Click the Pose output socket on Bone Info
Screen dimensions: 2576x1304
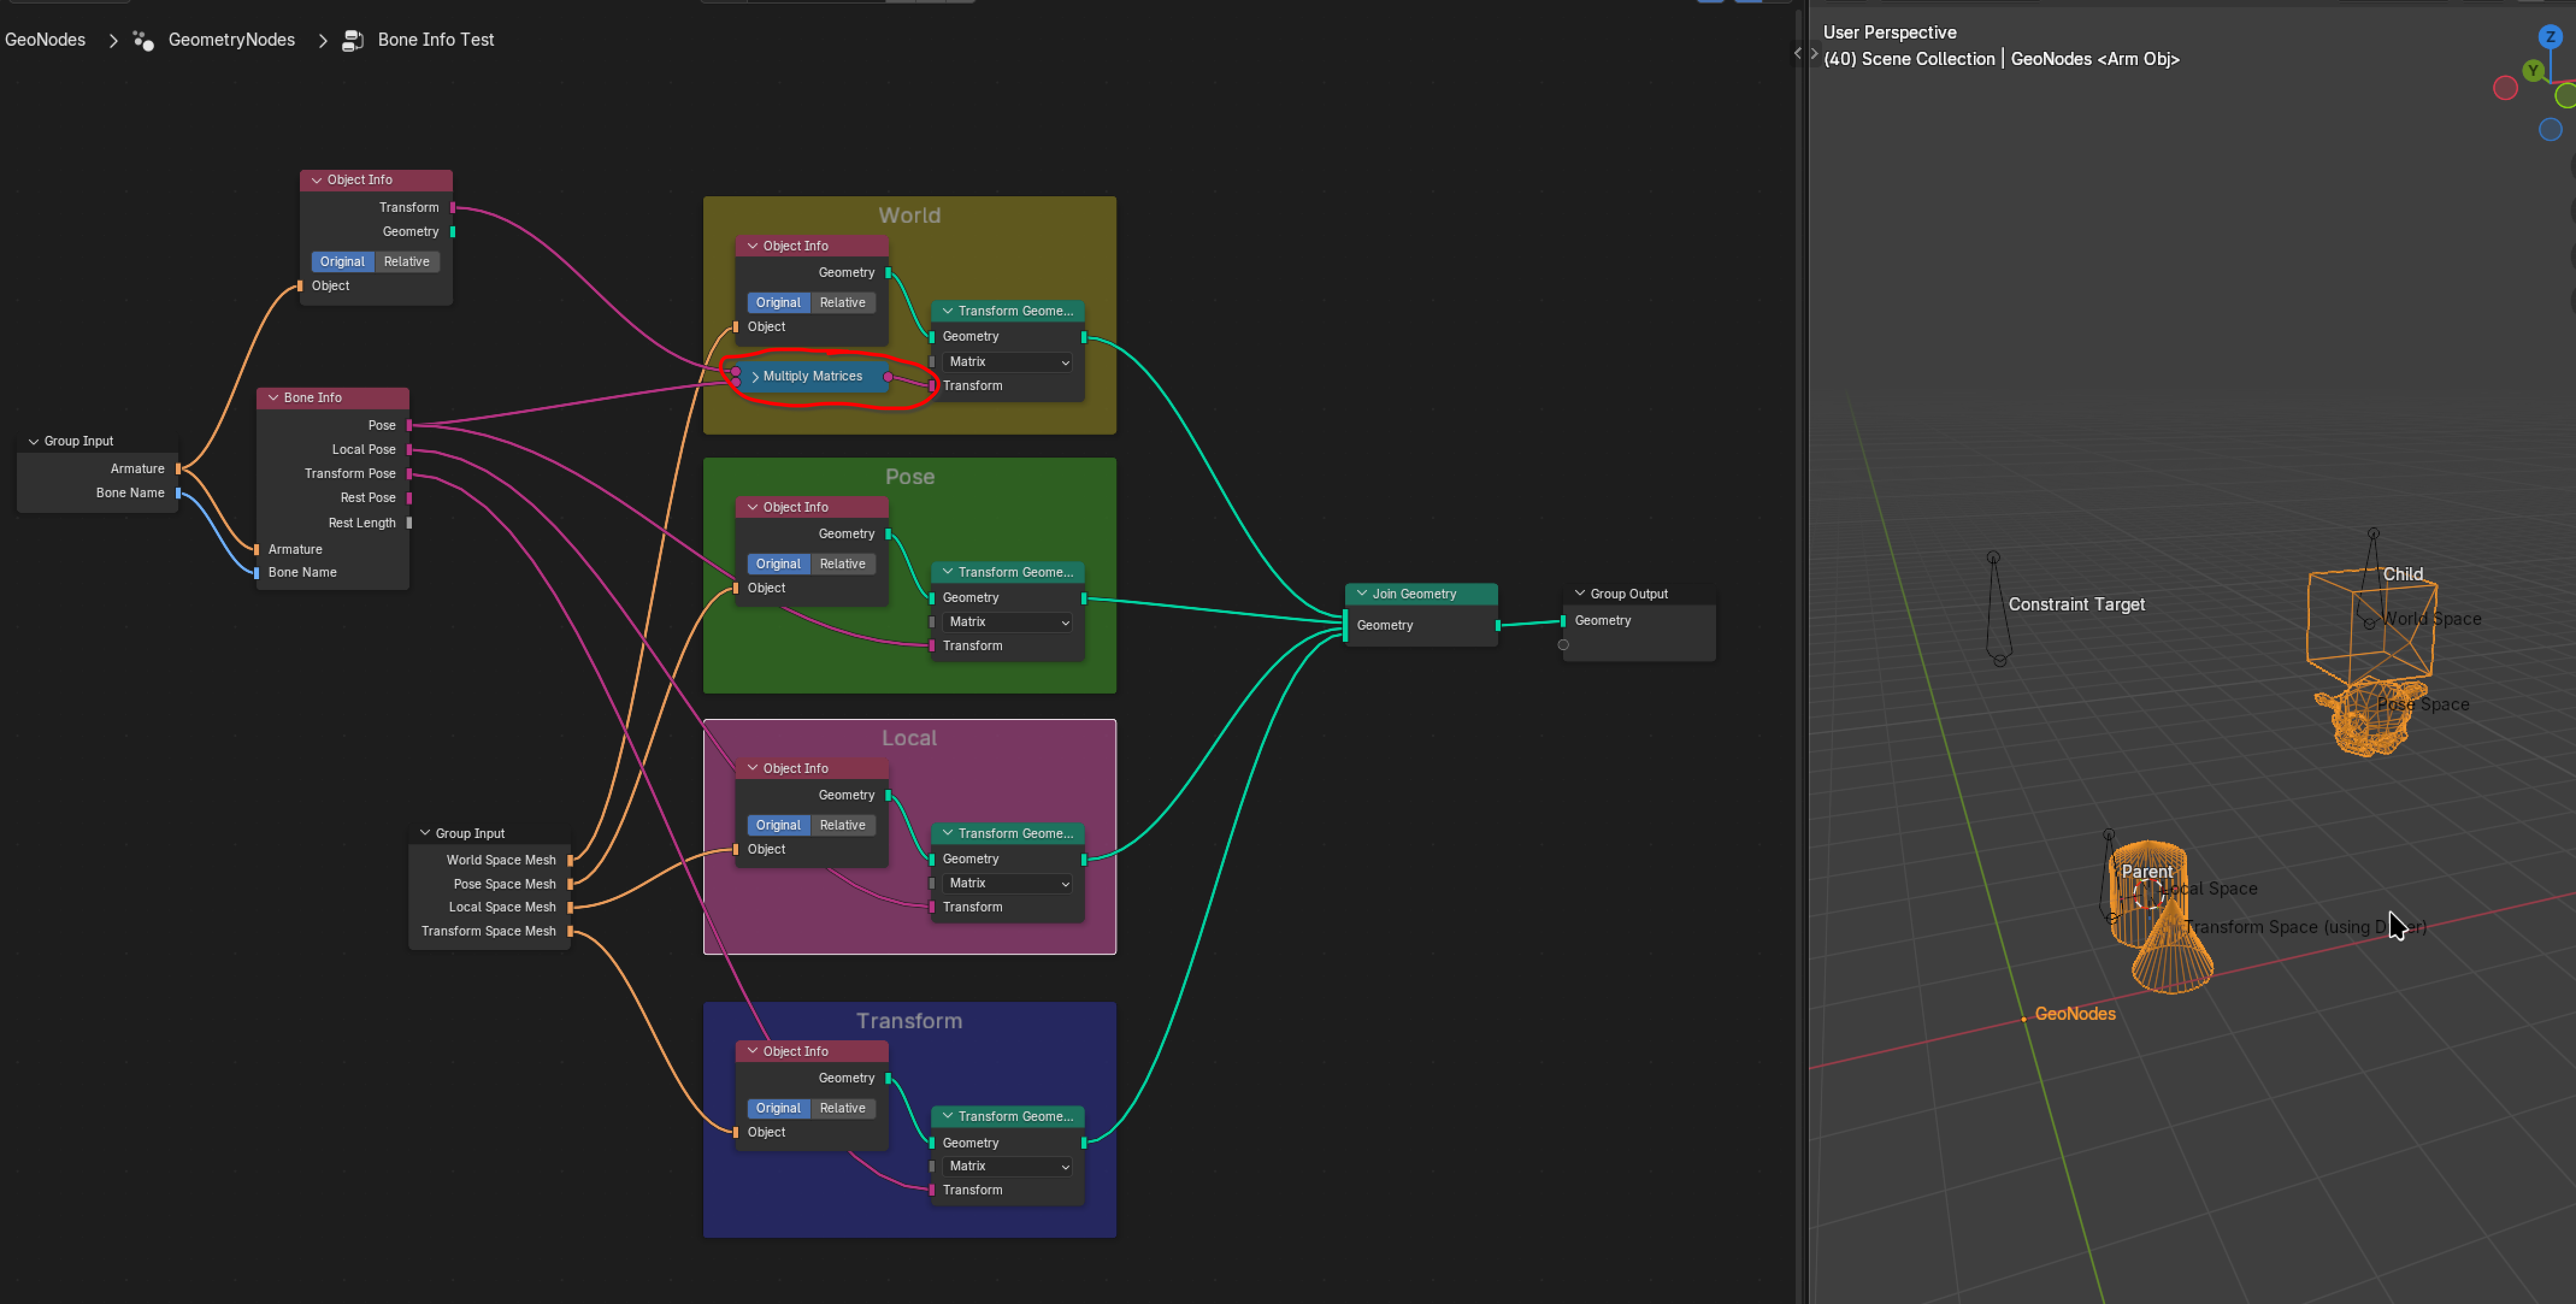409,425
